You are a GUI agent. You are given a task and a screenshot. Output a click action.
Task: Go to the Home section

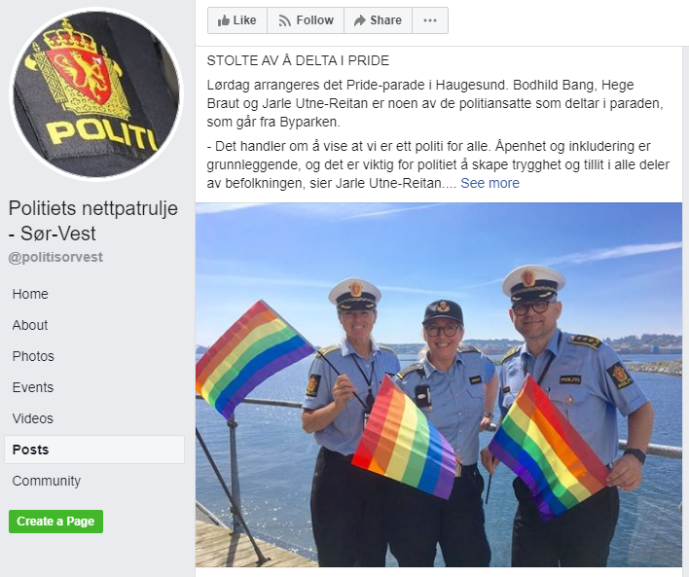pyautogui.click(x=30, y=294)
